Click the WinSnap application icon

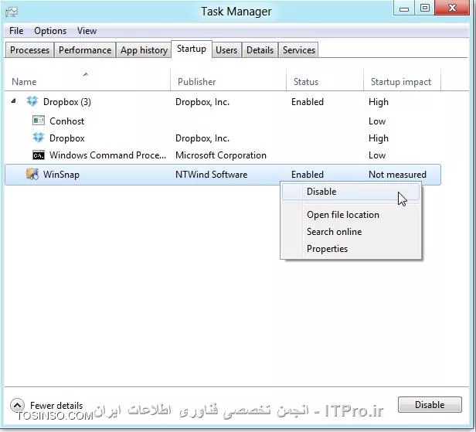[32, 174]
